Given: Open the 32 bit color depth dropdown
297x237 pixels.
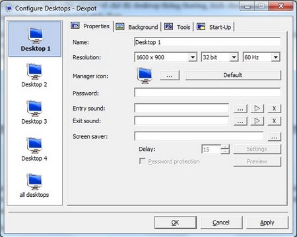Looking at the screenshot, I should click(x=234, y=57).
